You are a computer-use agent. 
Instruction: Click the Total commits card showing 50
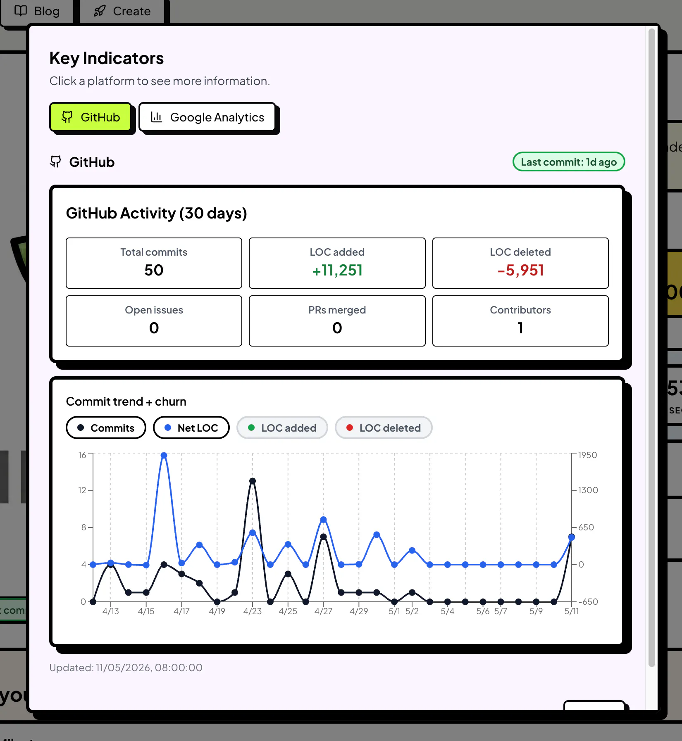[x=154, y=263]
